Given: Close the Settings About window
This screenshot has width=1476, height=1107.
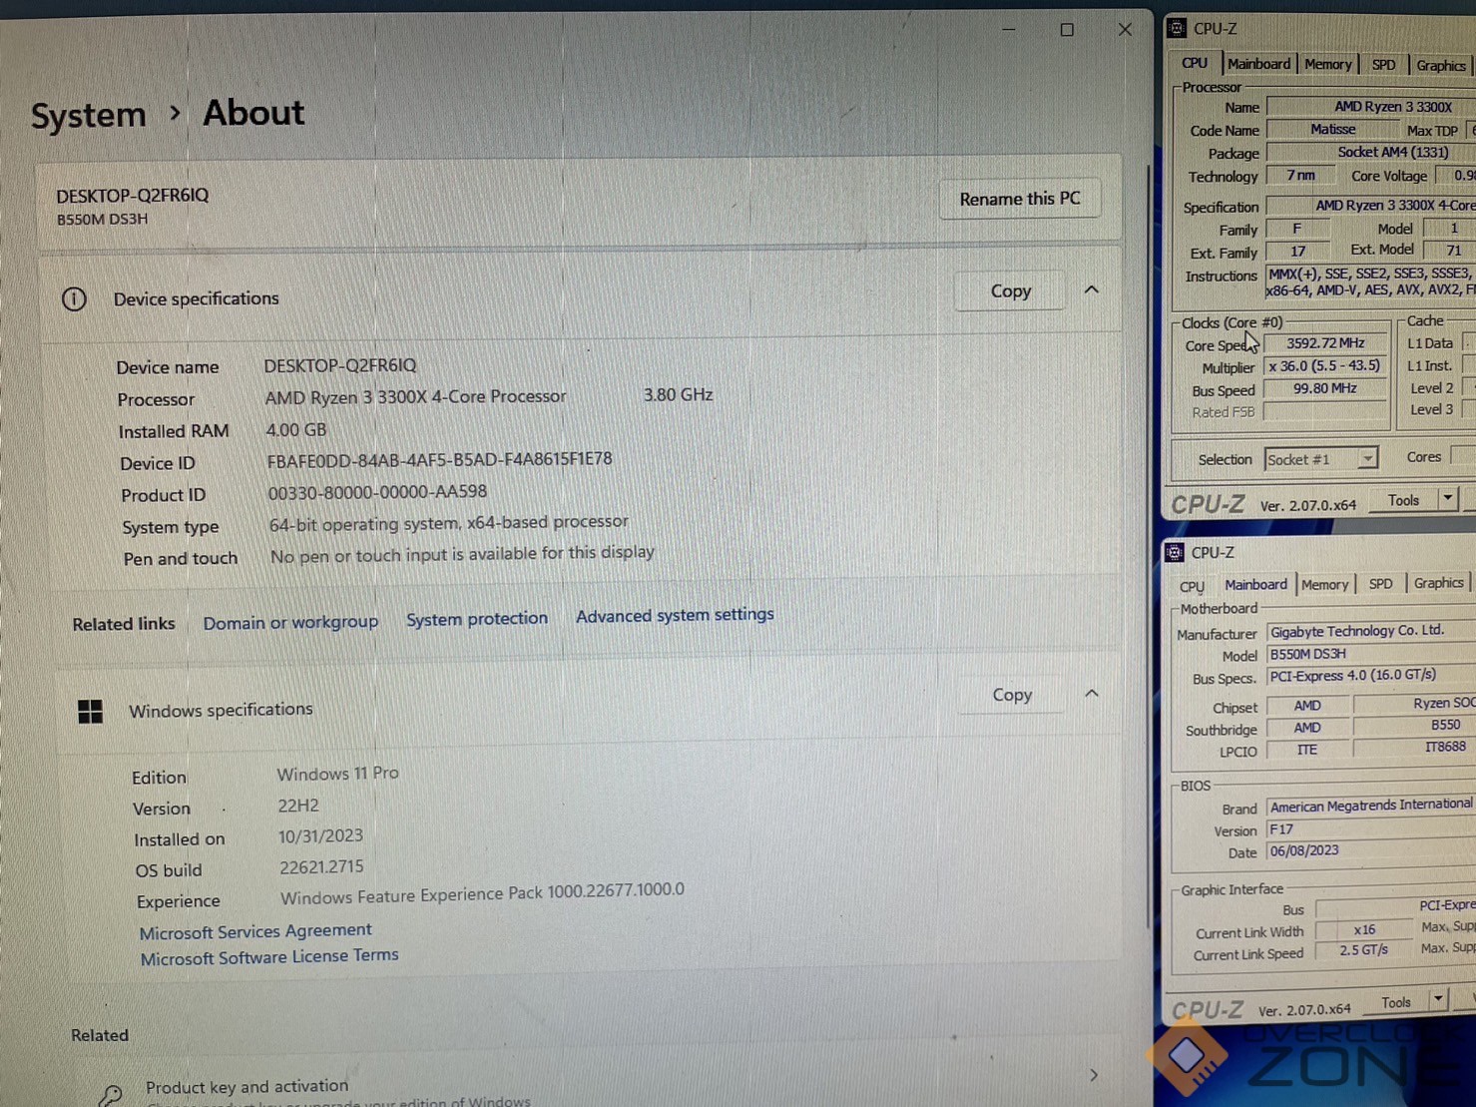Looking at the screenshot, I should coord(1125,30).
